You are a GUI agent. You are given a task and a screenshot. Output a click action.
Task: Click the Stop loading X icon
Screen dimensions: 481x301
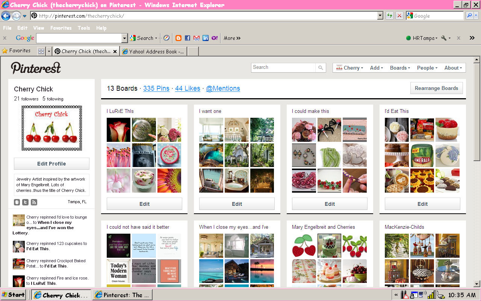click(399, 16)
